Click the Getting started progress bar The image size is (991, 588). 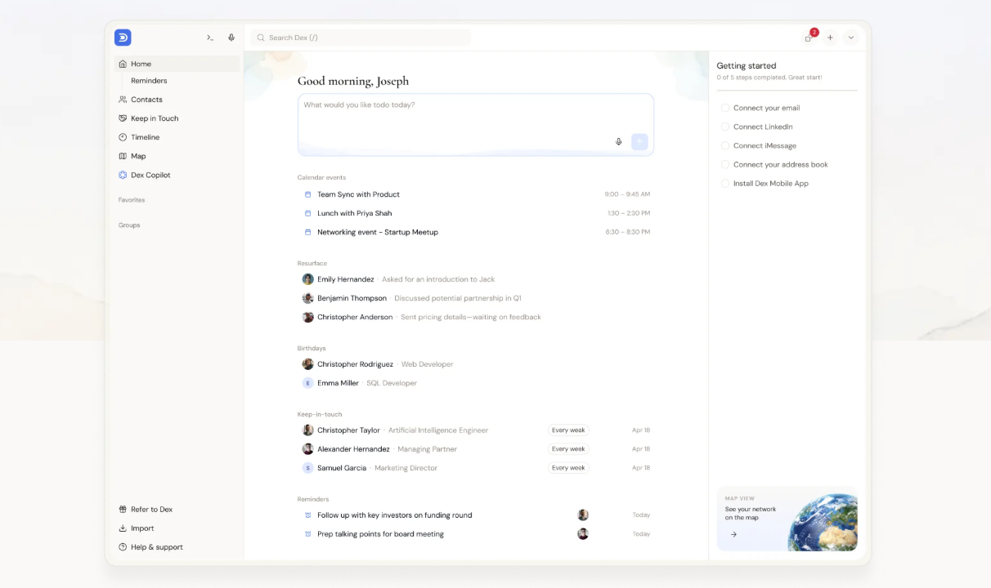[x=787, y=90]
